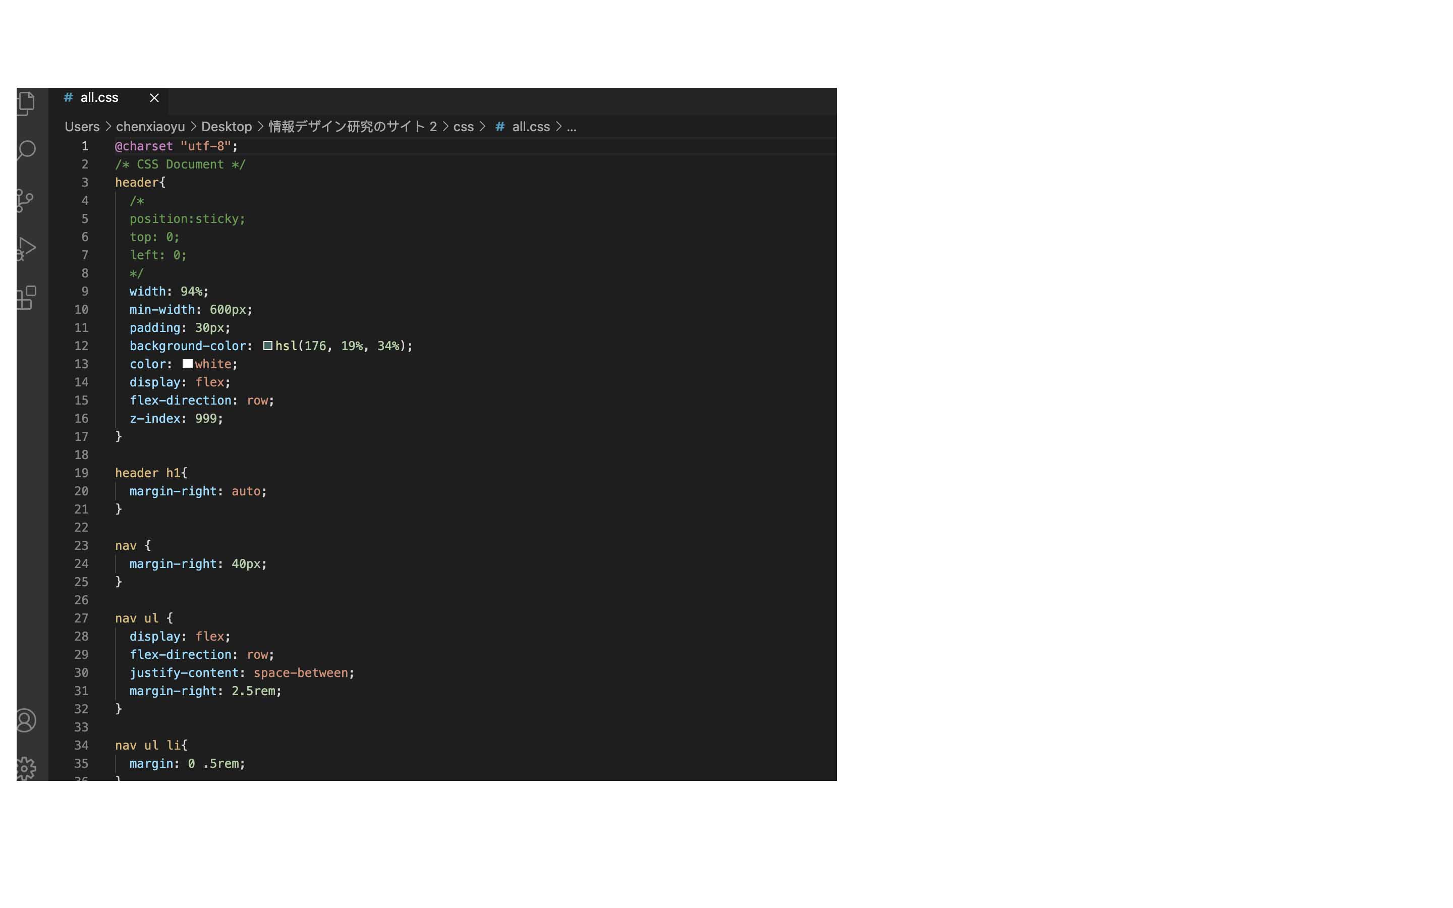
Task: Open the white color swatch
Action: tap(187, 364)
